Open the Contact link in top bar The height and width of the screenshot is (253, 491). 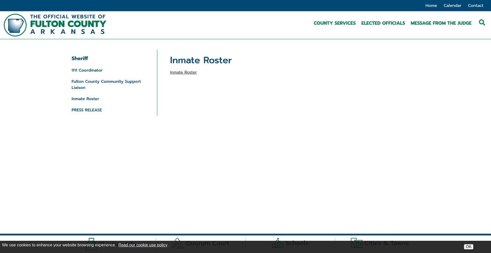pyautogui.click(x=475, y=5)
